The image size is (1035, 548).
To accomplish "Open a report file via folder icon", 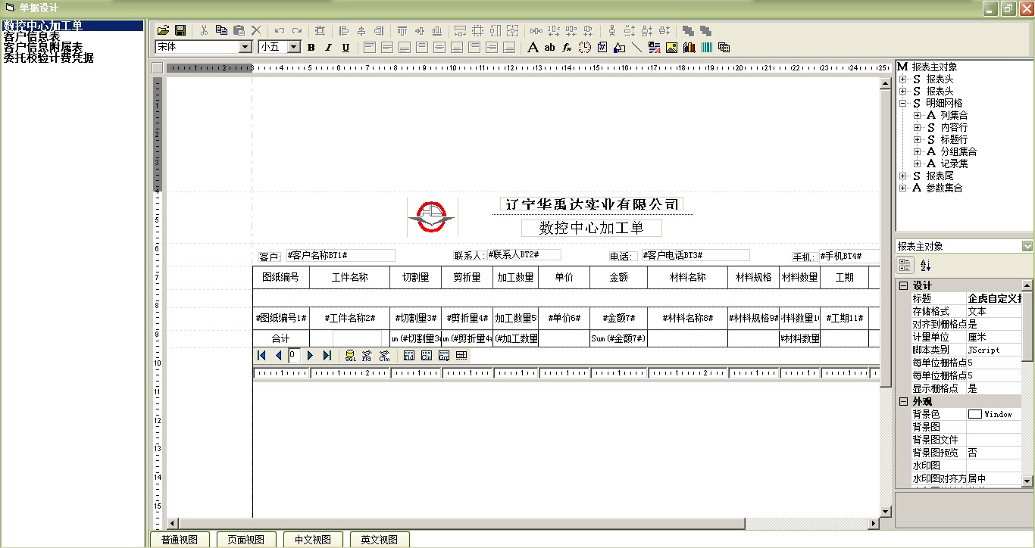I will tap(163, 30).
